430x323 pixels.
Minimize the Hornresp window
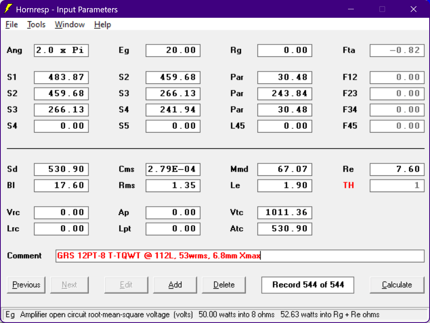point(351,9)
